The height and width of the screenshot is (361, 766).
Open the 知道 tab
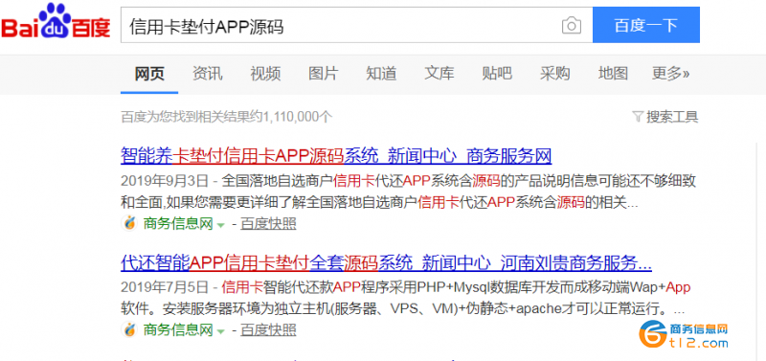(381, 74)
